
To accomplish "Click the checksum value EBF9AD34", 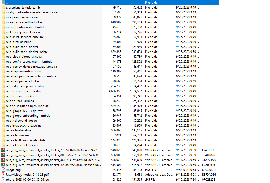I will coord(209,174).
